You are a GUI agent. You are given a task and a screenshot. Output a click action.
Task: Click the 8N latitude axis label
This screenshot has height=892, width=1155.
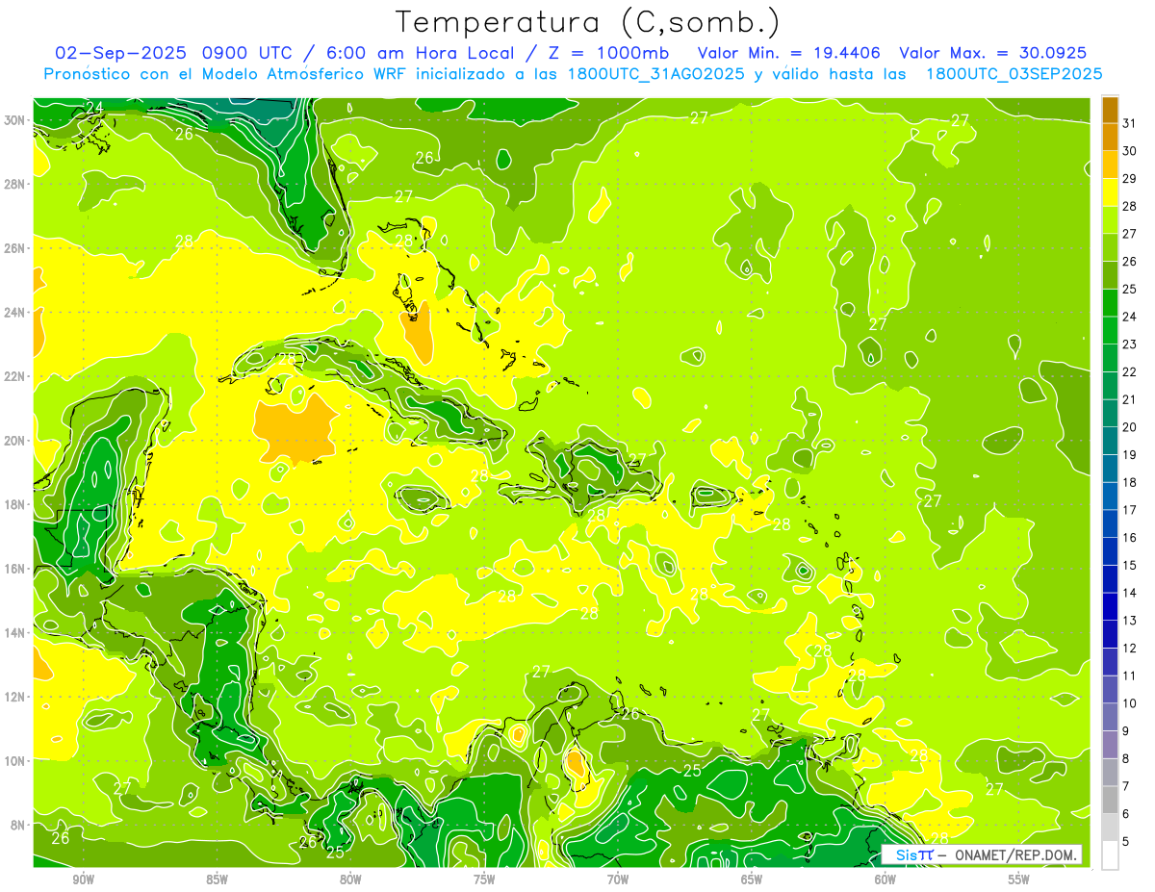18,825
